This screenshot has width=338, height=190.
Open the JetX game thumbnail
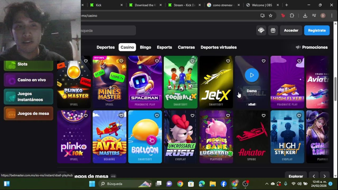click(216, 82)
